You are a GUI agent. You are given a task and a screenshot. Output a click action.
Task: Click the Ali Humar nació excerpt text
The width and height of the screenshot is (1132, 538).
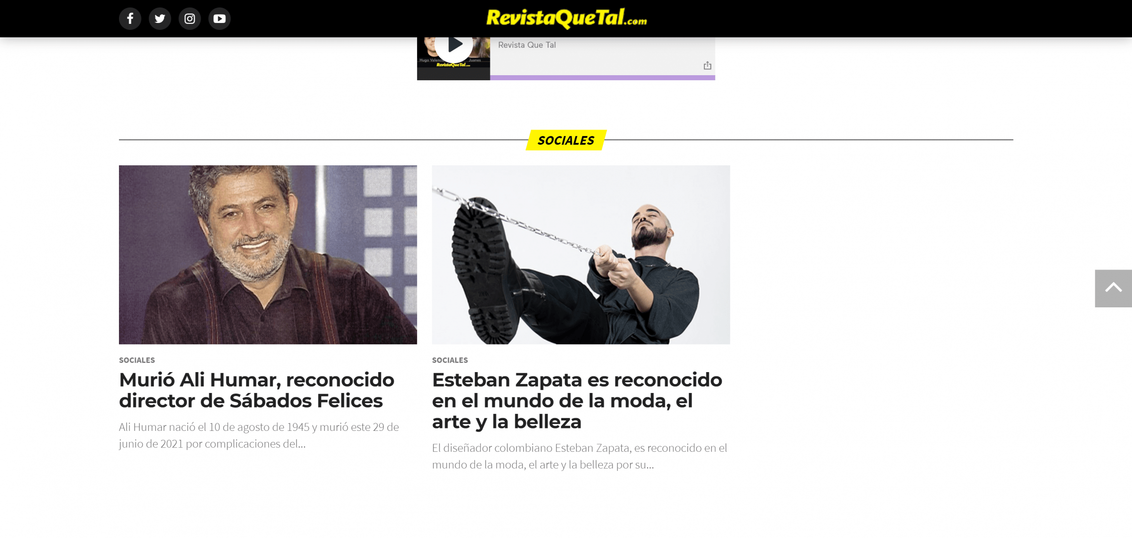pos(259,435)
